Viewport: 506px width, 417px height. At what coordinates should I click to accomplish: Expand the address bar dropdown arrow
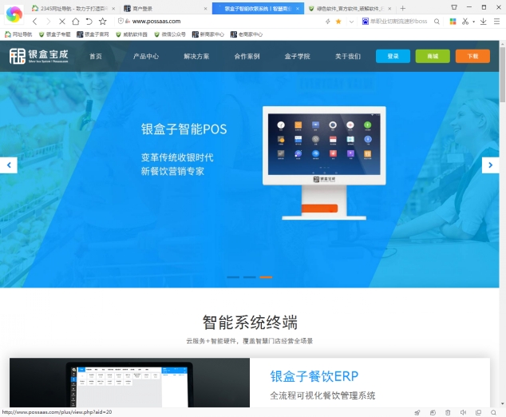(351, 22)
